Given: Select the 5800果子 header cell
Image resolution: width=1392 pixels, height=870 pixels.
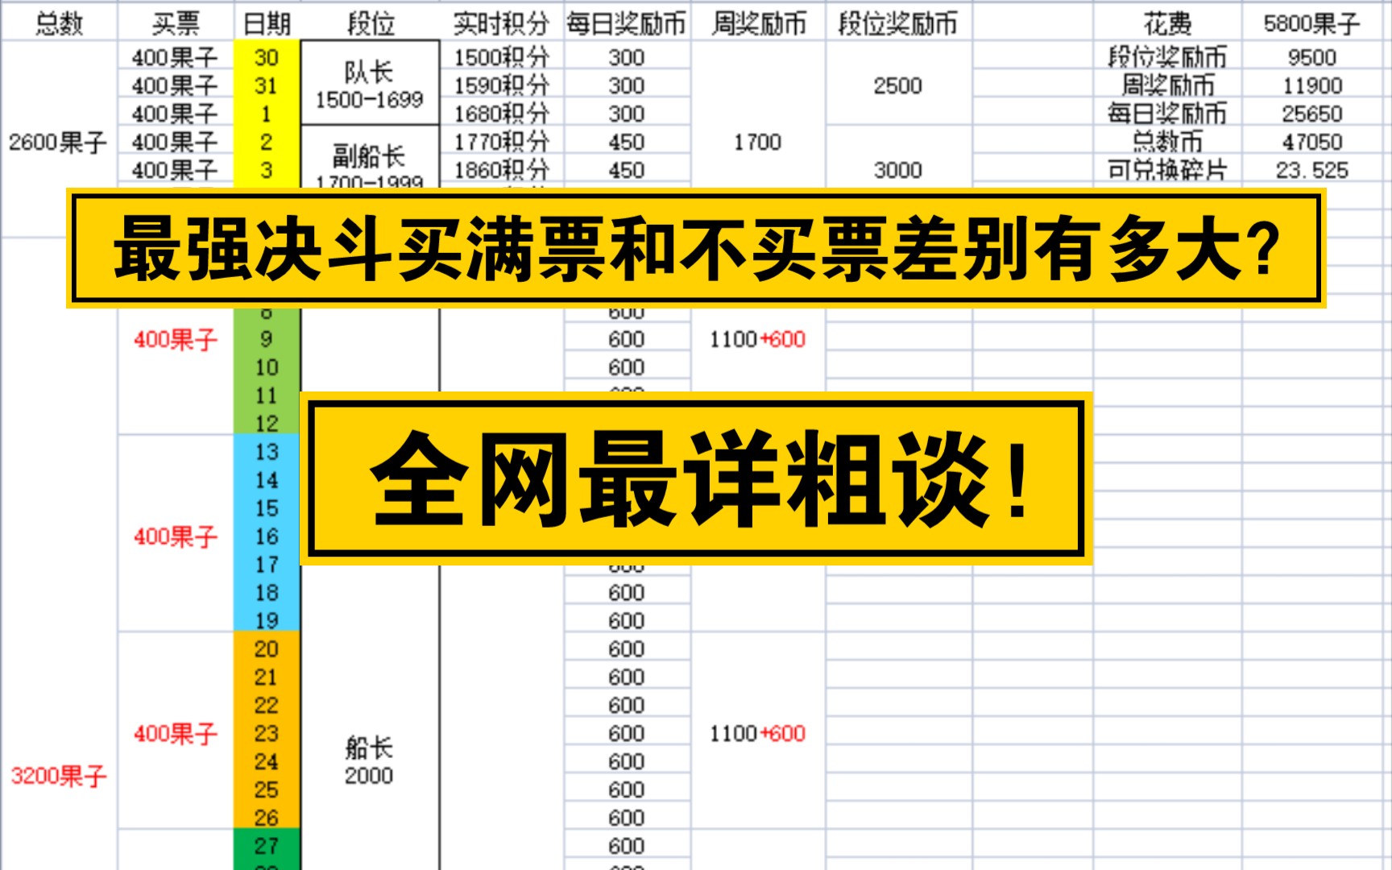Looking at the screenshot, I should (1311, 23).
